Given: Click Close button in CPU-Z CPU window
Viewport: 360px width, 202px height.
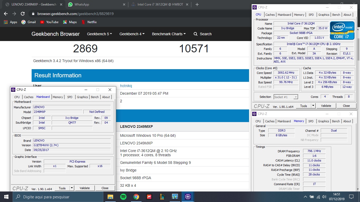Looking at the screenshot, I should point(346,106).
